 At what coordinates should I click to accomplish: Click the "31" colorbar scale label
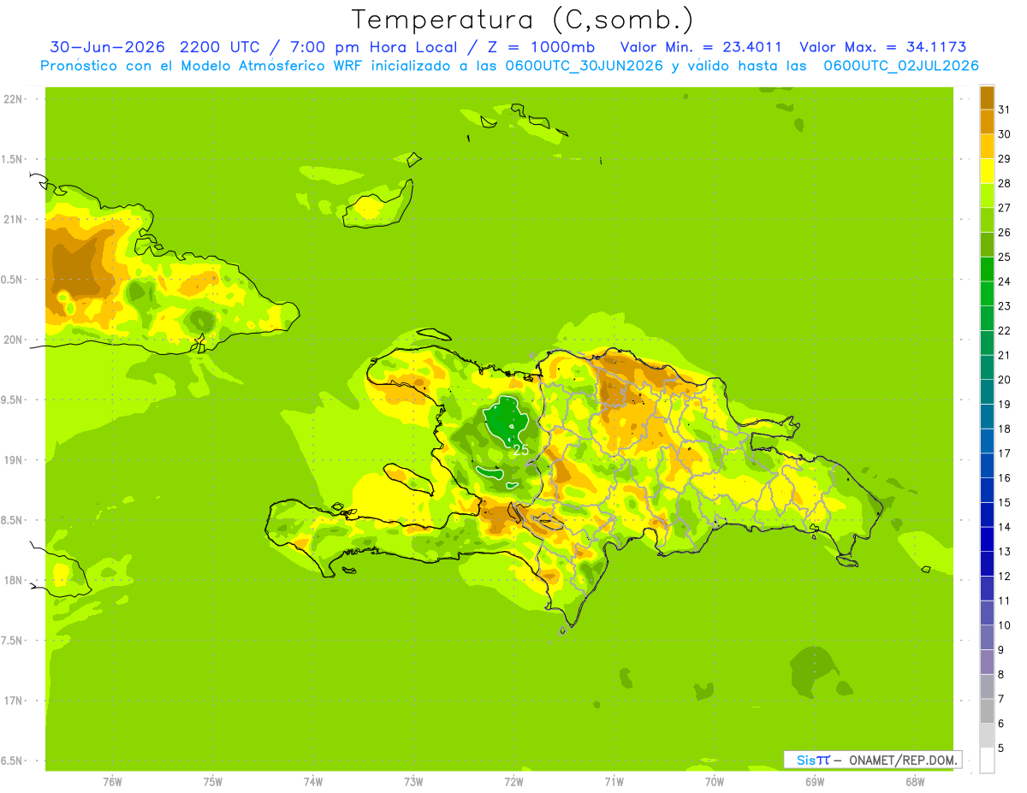tap(1004, 109)
